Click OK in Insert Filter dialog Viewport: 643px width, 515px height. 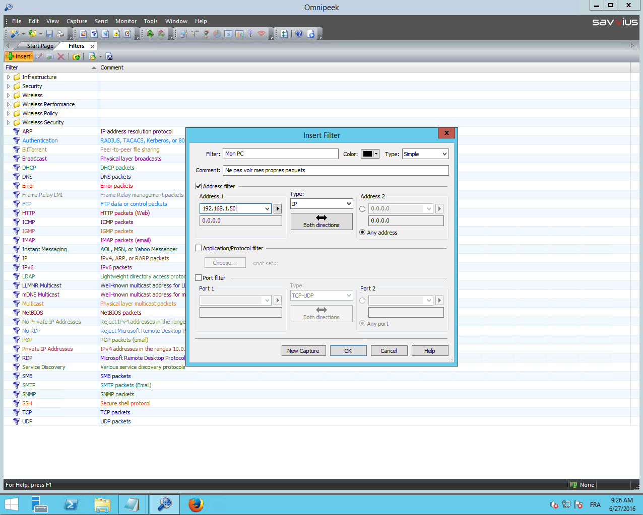pos(348,351)
